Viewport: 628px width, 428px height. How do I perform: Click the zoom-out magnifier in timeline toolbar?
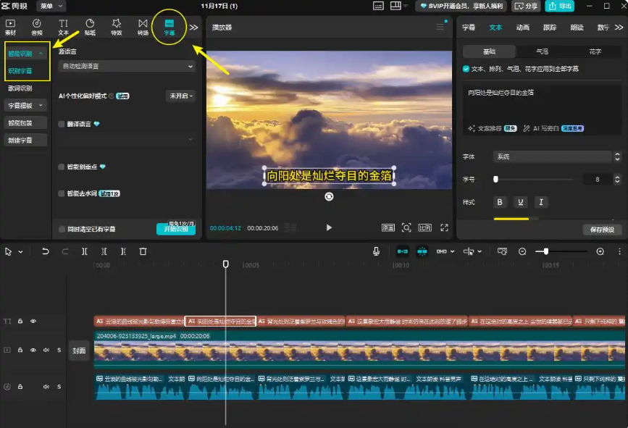(x=522, y=251)
